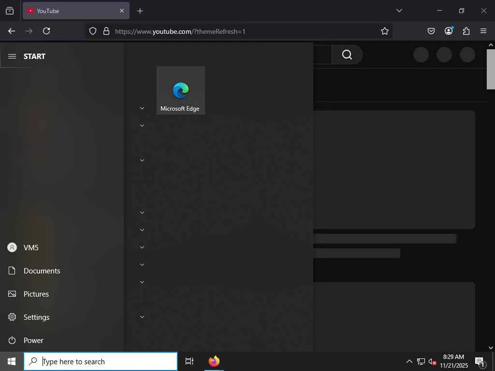Open the Microsoft Edge tile
This screenshot has height=371, width=495.
click(x=181, y=90)
